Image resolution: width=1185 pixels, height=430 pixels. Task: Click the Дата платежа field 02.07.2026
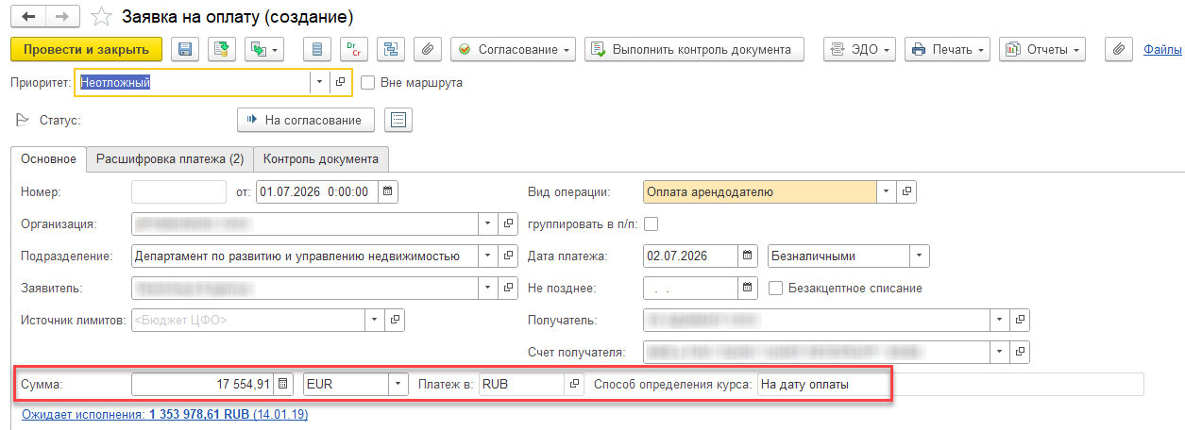(x=689, y=256)
